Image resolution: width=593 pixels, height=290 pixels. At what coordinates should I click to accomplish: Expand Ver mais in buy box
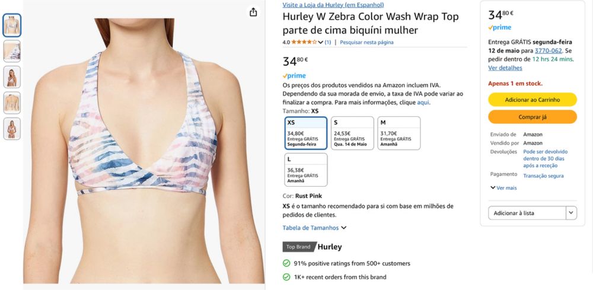pos(503,188)
